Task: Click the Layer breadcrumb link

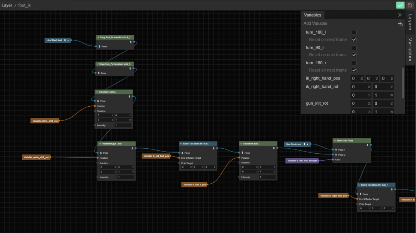Action: 7,5
